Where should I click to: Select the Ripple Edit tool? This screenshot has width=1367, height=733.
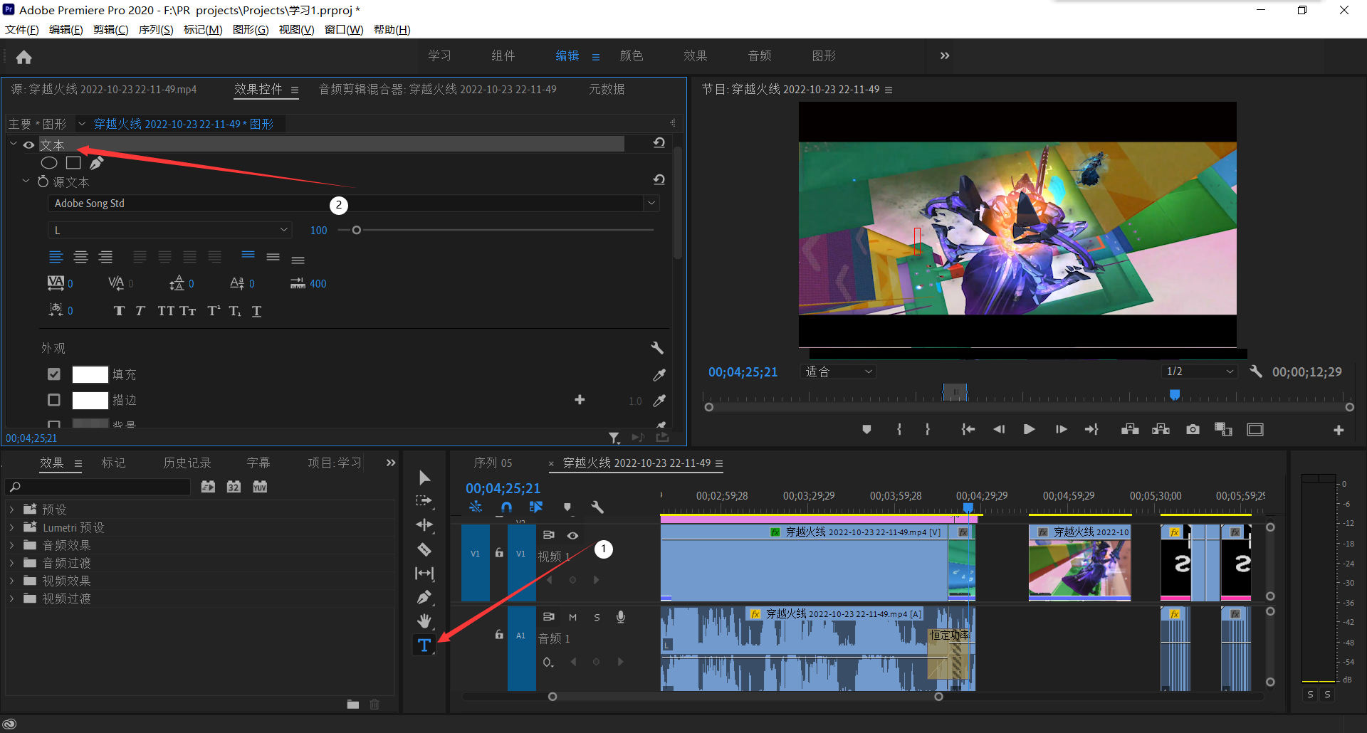[x=424, y=524]
